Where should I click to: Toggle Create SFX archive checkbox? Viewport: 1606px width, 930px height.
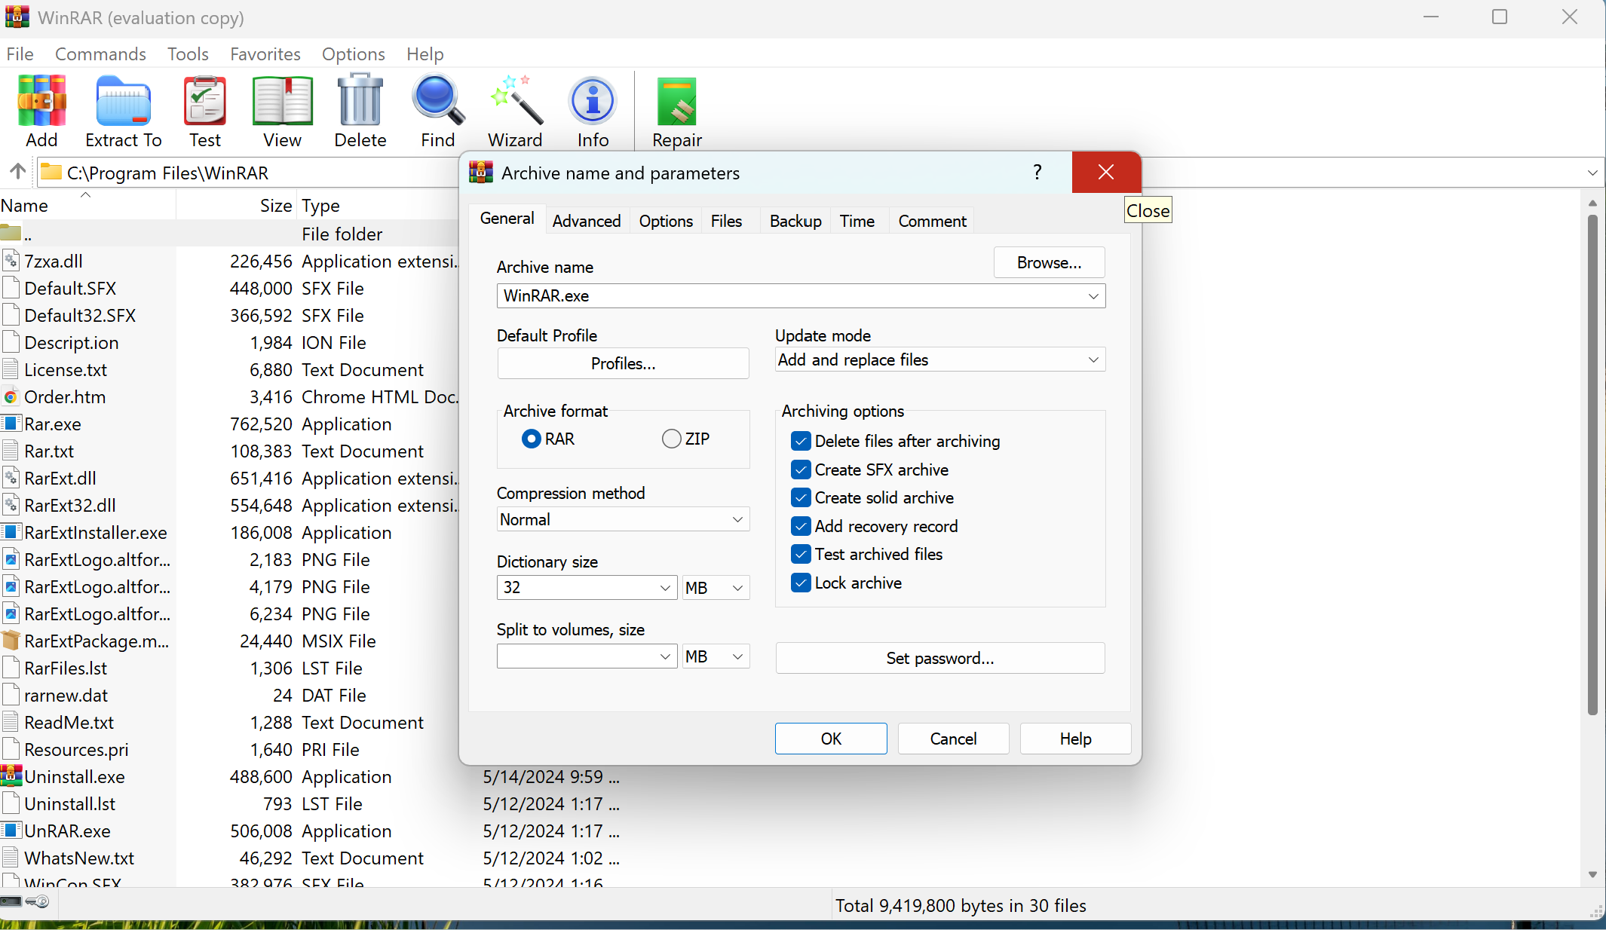tap(801, 470)
